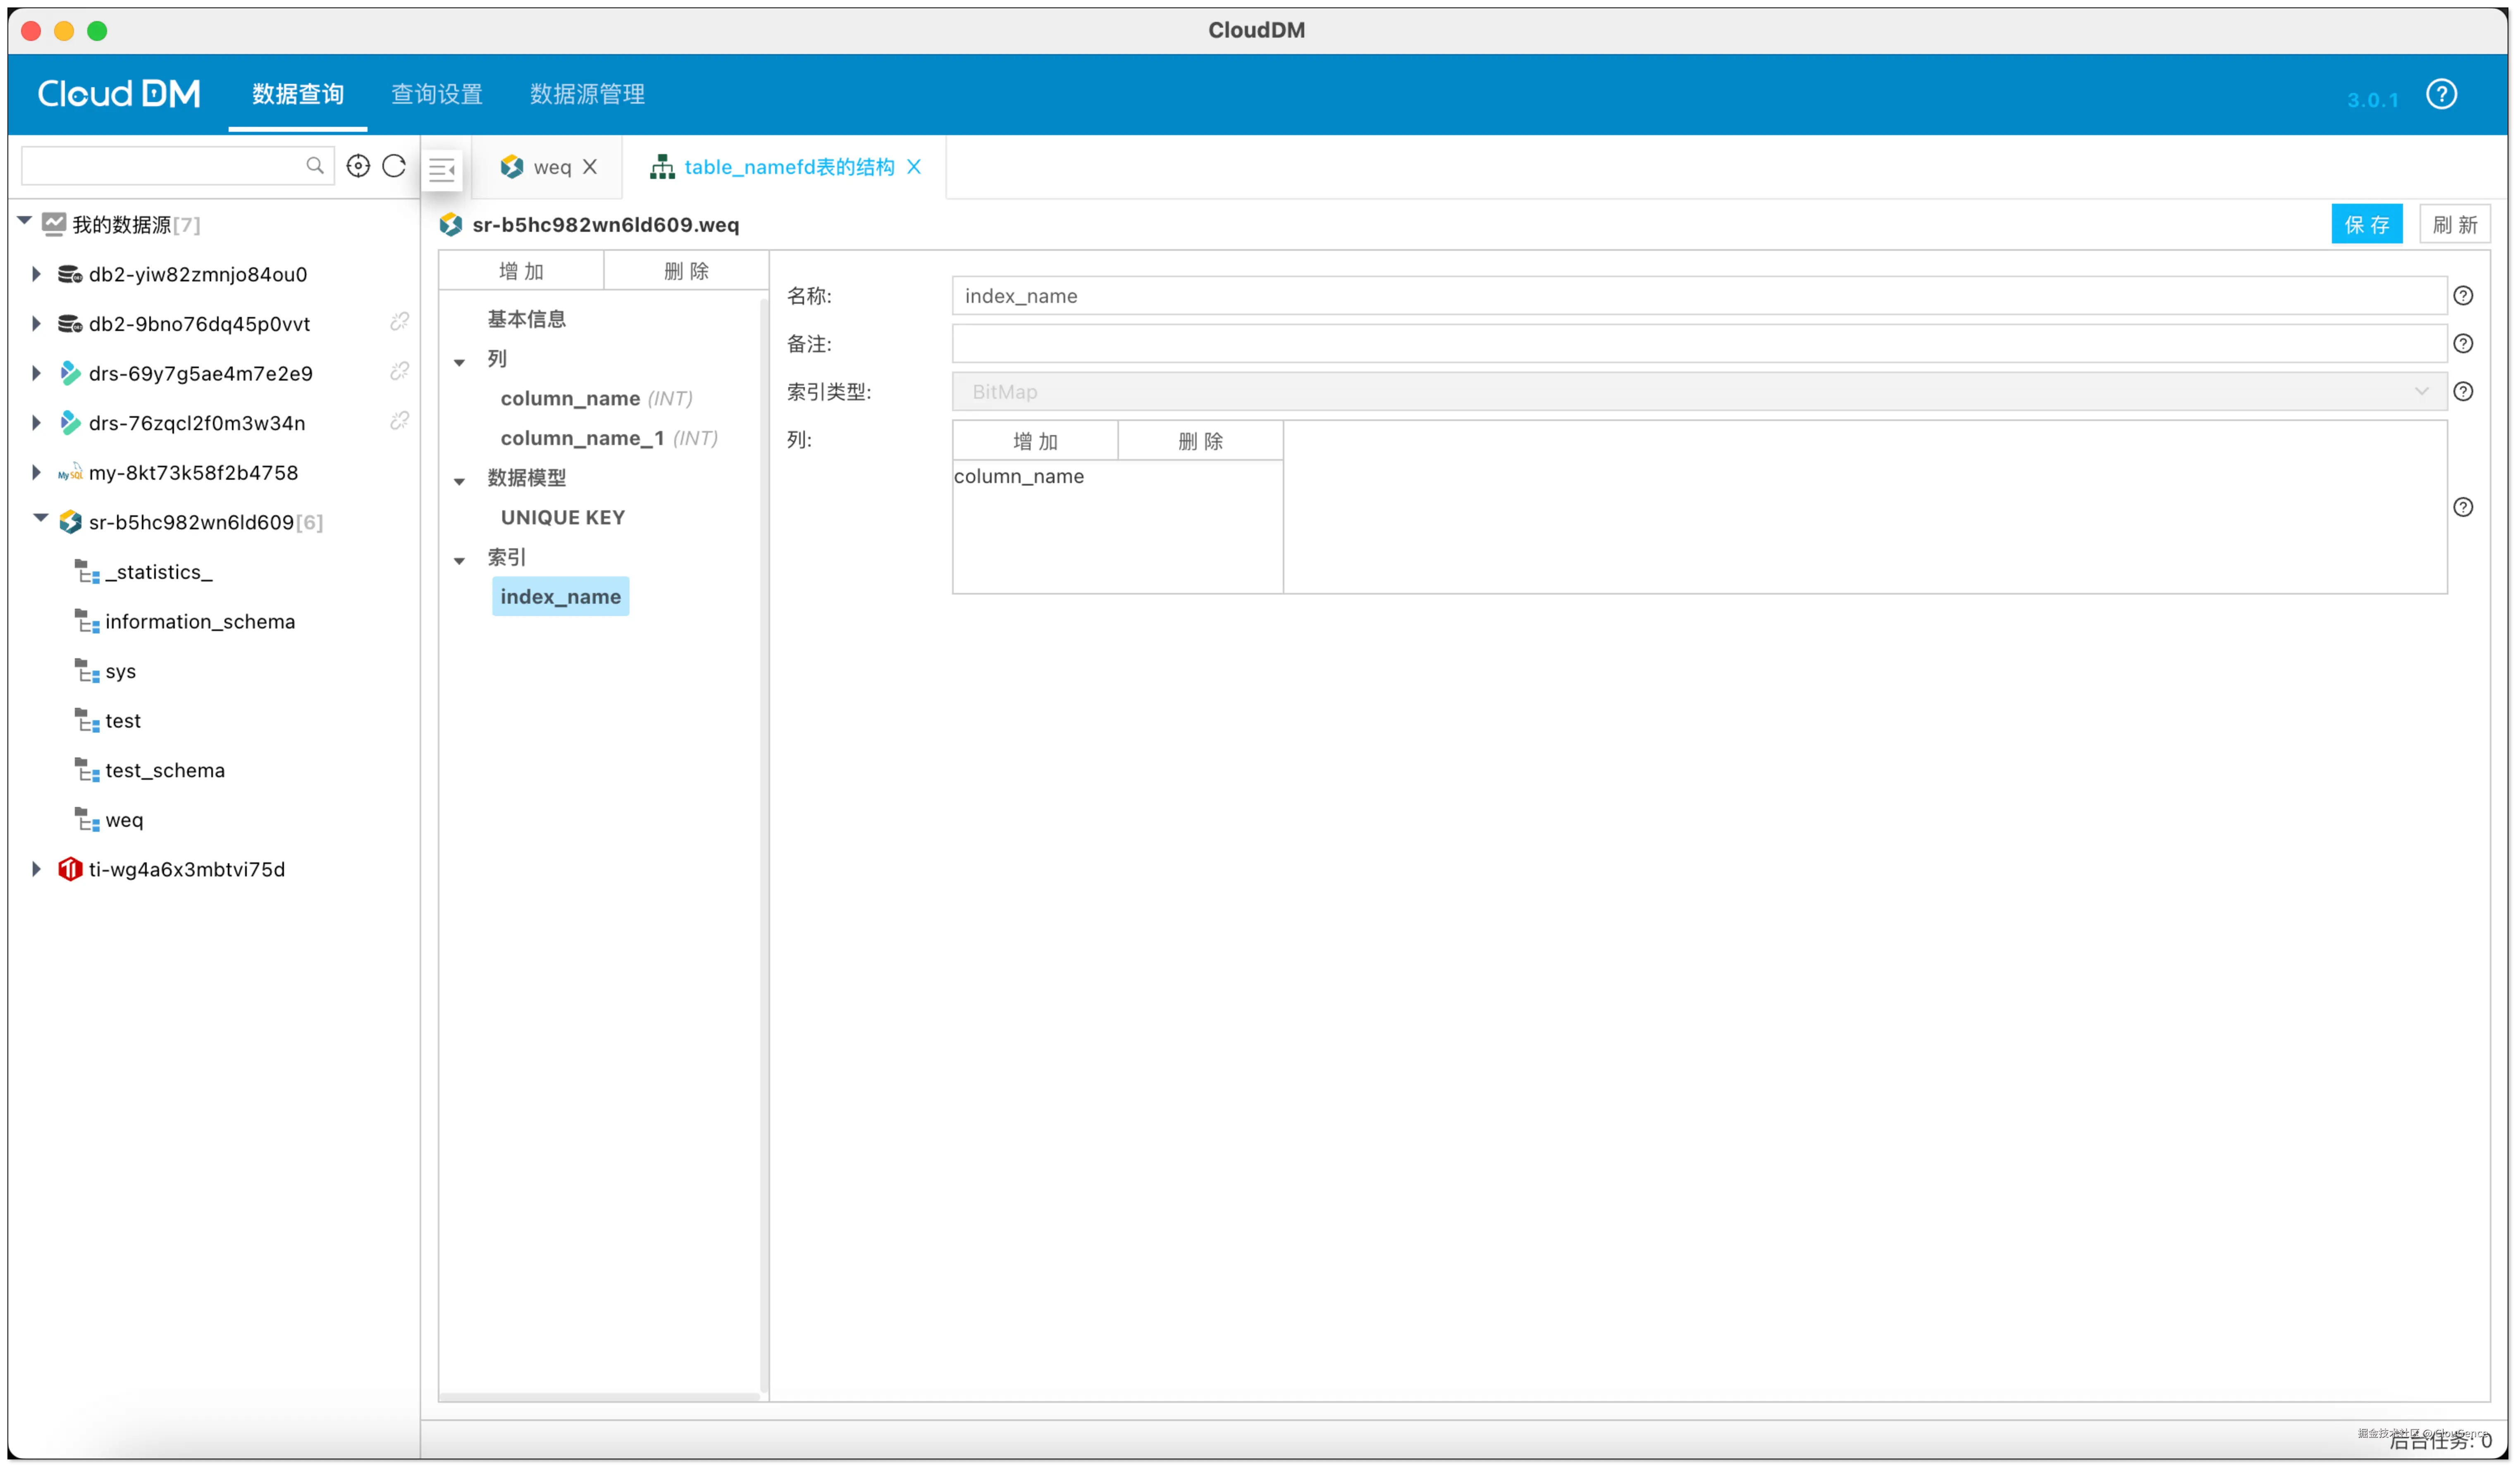Switch to the 数据查询 tab

point(298,94)
